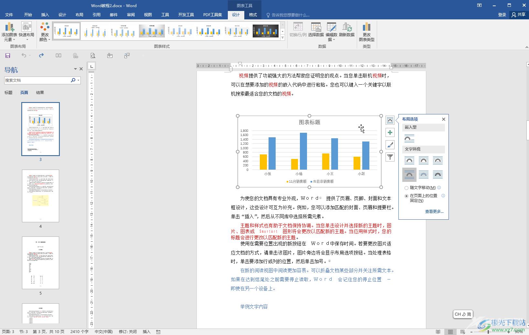Click Select Data (选择数据) icon
This screenshot has width=529, height=335.
tap(316, 29)
